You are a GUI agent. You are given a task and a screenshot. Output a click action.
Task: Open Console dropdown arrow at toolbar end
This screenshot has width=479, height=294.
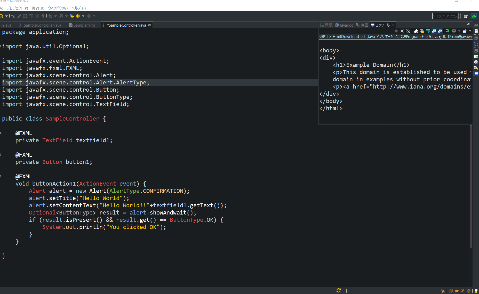[470, 31]
